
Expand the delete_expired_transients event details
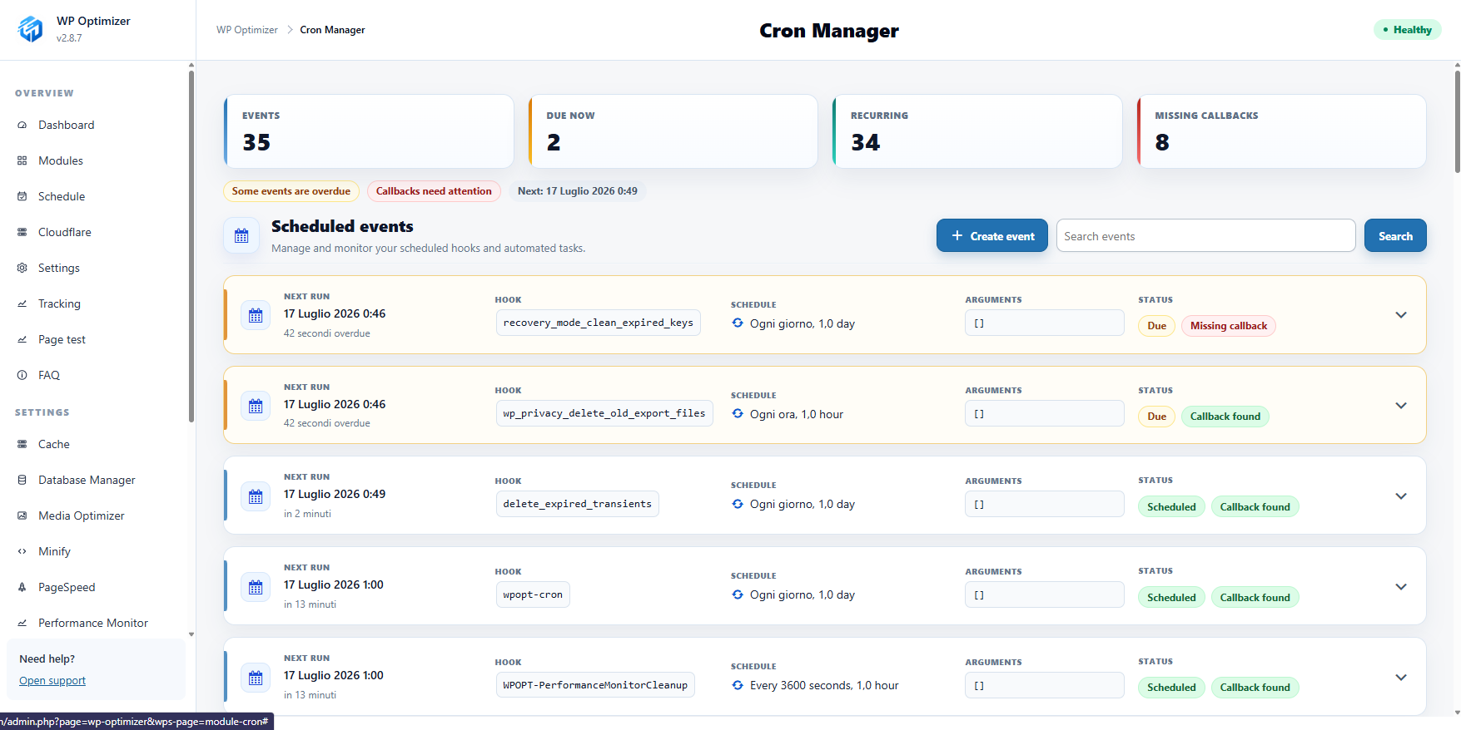(x=1401, y=496)
